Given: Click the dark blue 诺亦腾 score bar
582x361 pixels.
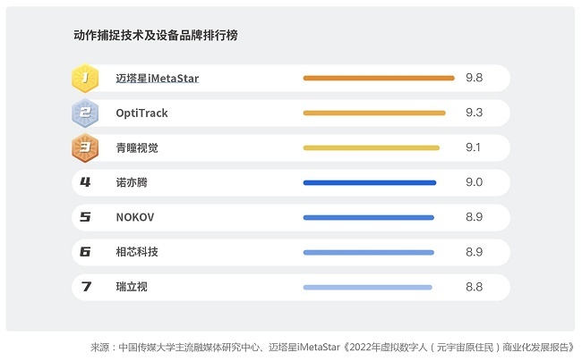Looking at the screenshot, I should [370, 182].
